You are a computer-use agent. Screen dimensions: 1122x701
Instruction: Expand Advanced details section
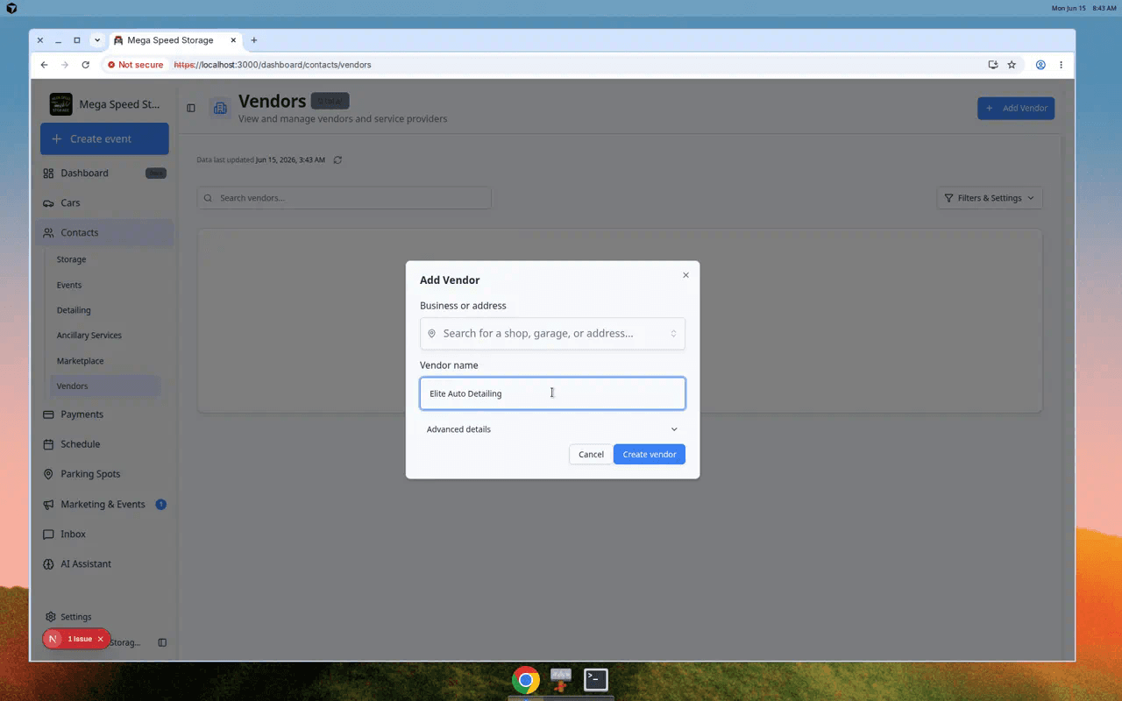552,429
